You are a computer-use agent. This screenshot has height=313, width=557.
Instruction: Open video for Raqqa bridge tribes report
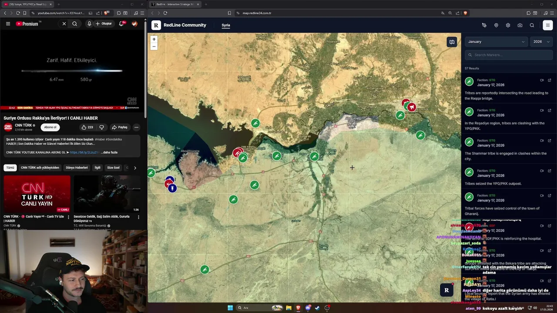tap(542, 80)
